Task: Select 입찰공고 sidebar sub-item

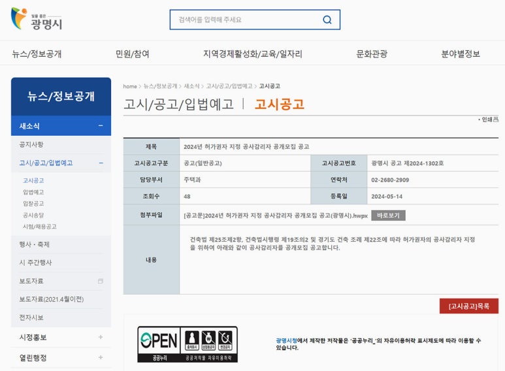Action: (33, 204)
